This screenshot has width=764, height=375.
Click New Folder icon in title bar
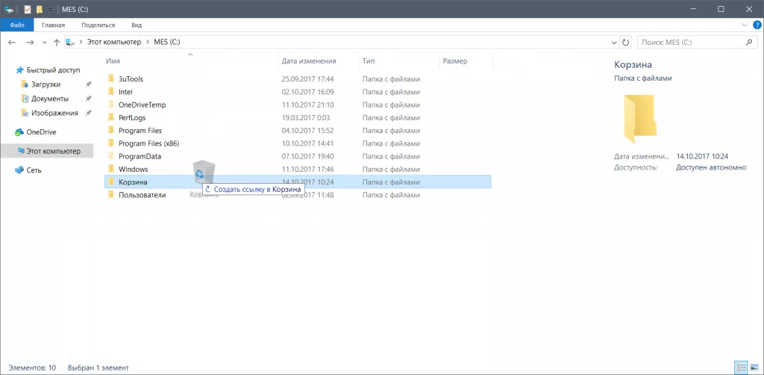click(39, 9)
